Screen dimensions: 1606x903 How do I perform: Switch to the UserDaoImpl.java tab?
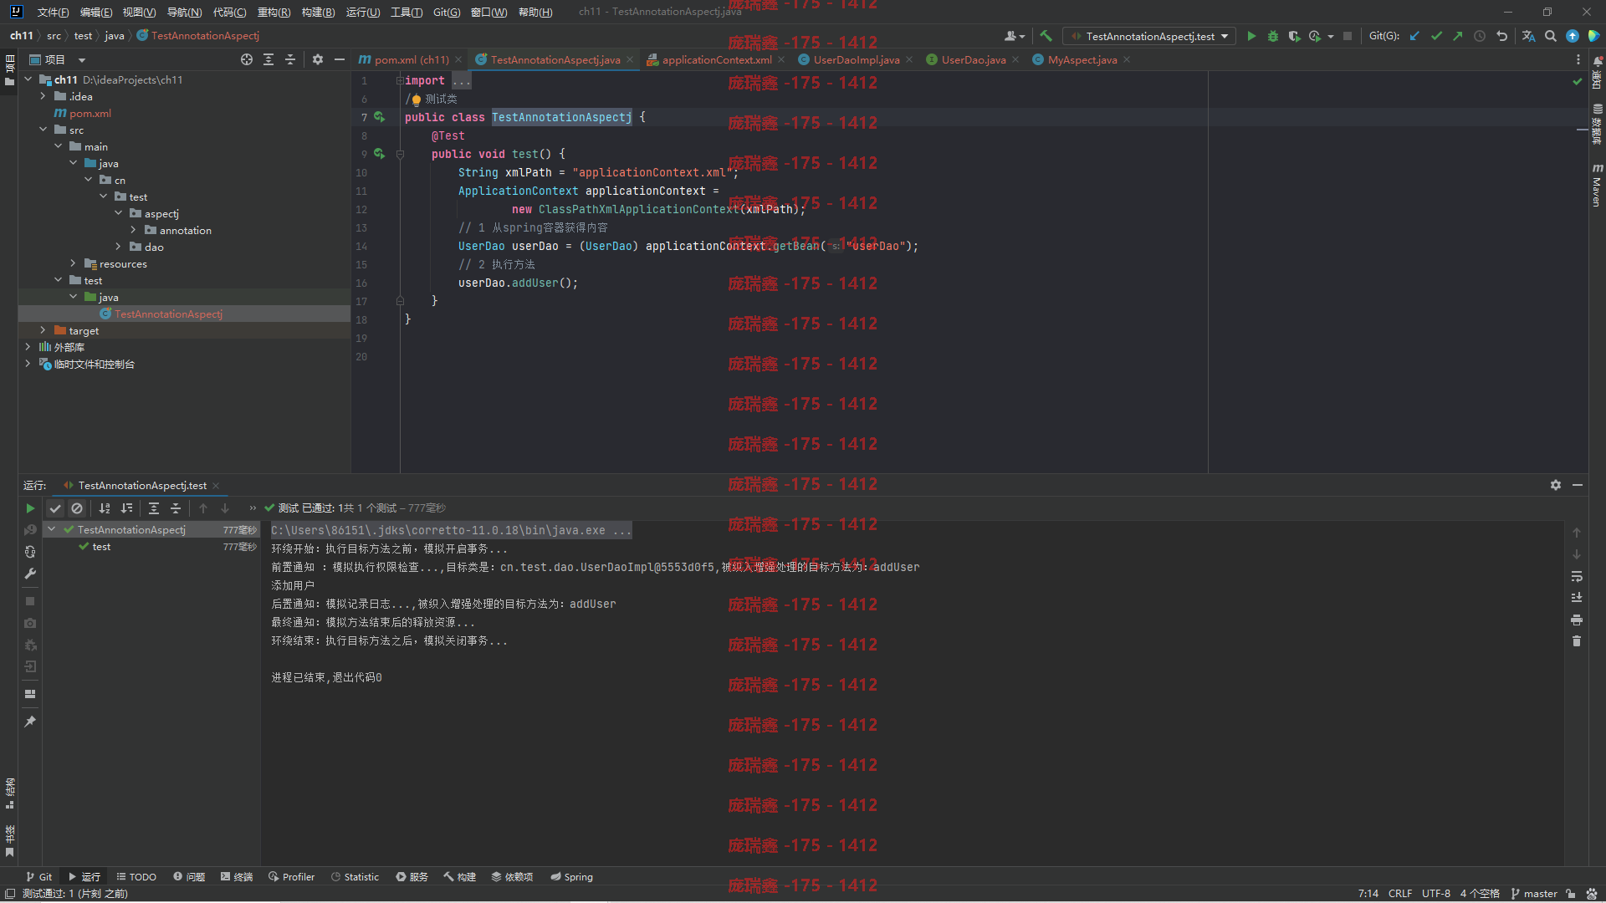[x=856, y=59]
